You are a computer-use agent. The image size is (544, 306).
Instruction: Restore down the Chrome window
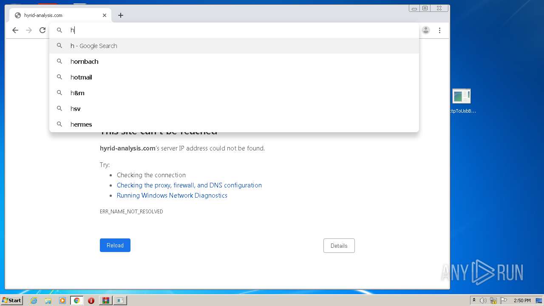click(x=425, y=8)
